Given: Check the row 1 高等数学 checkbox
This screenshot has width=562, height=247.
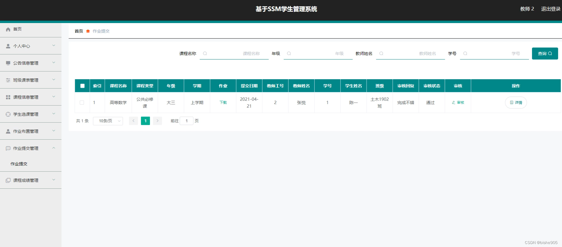Looking at the screenshot, I should pos(82,103).
